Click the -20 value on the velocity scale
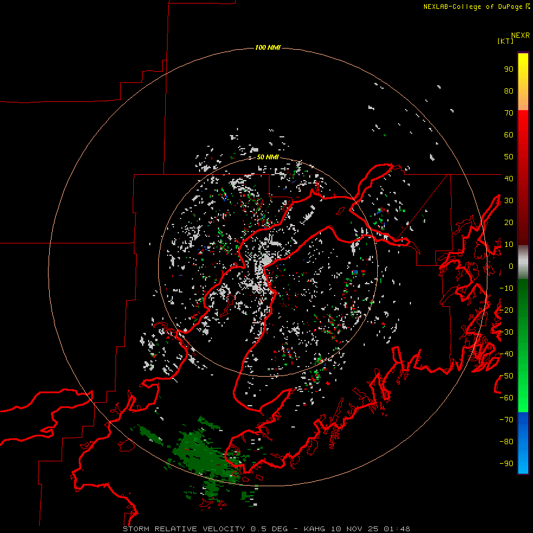Viewport: 533px width, 533px height. tap(506, 310)
